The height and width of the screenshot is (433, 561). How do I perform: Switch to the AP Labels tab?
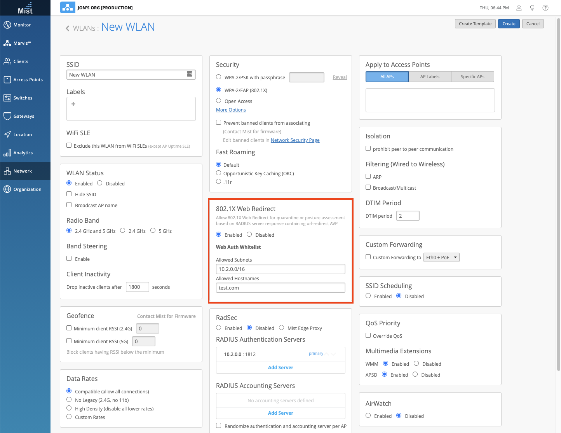430,77
